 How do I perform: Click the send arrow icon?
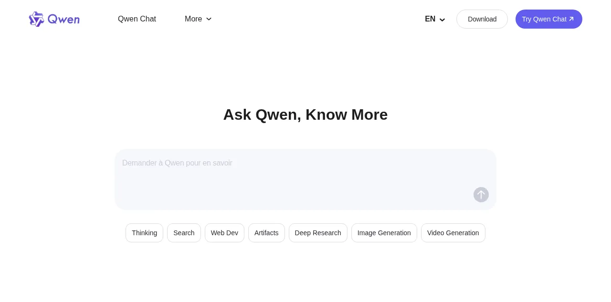coord(481,195)
